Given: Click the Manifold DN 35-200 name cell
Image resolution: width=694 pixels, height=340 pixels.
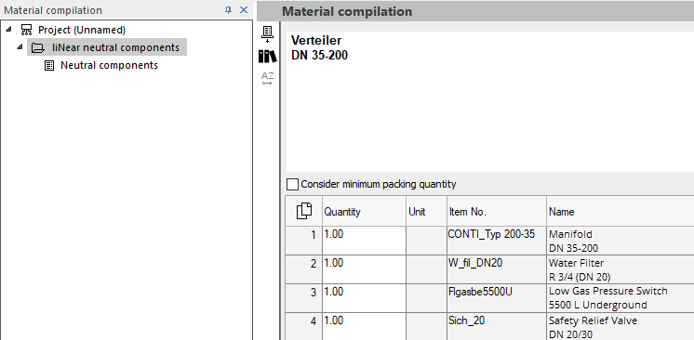Looking at the screenshot, I should point(621,241).
